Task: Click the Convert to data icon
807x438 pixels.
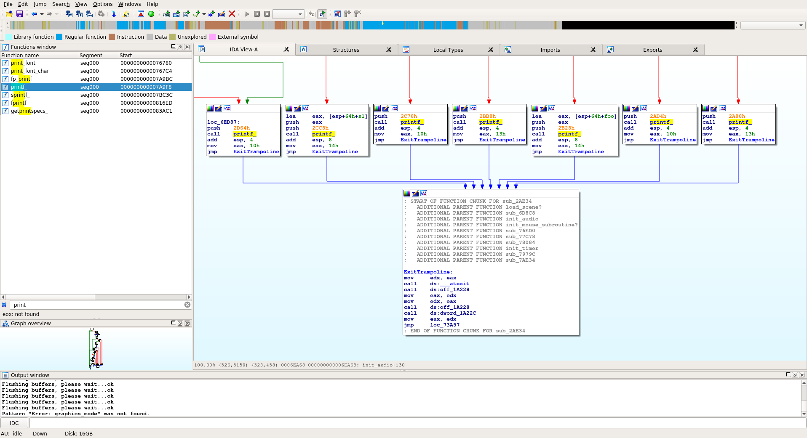Action: [x=176, y=14]
